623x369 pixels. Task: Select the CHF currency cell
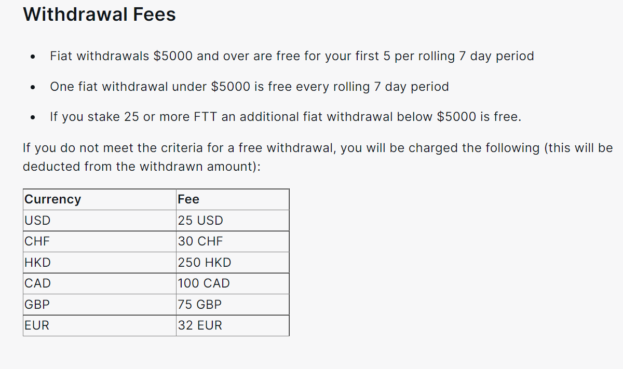point(37,241)
